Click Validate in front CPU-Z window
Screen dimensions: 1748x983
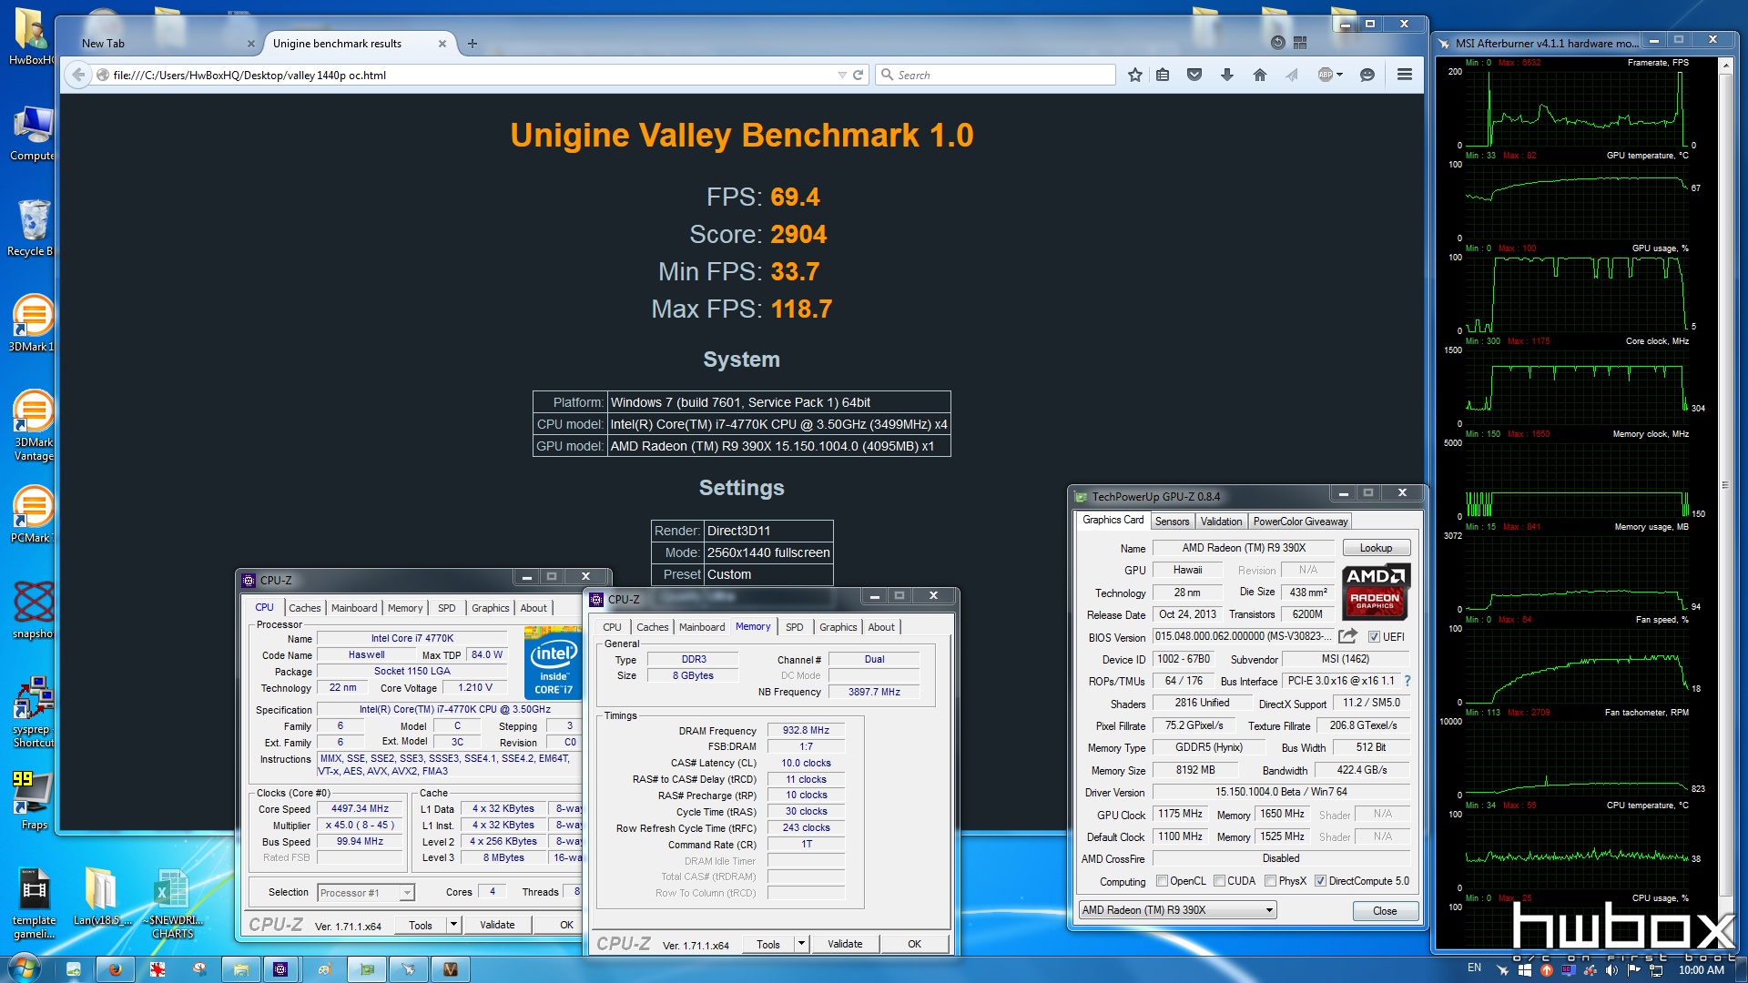pyautogui.click(x=845, y=944)
